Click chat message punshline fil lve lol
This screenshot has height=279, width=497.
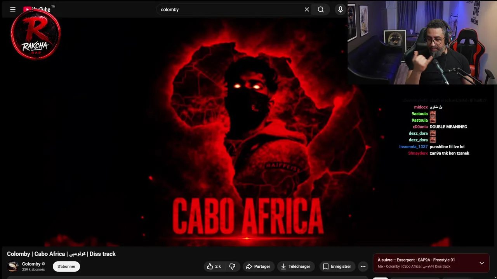pyautogui.click(x=447, y=146)
